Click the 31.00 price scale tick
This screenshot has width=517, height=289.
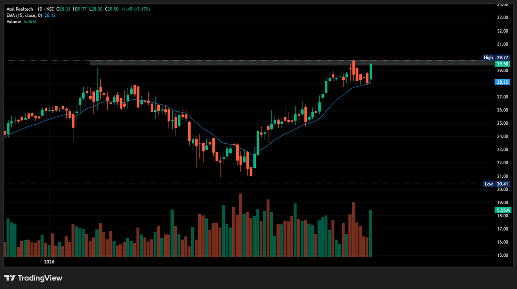503,44
